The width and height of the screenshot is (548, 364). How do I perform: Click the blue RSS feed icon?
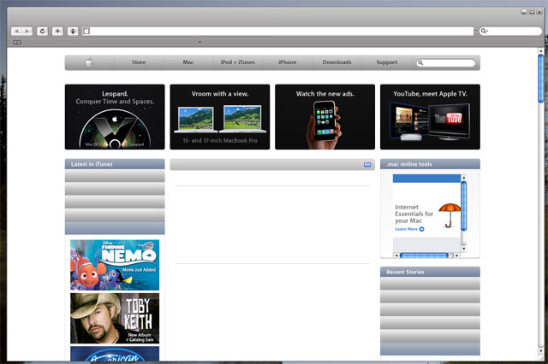pos(367,165)
